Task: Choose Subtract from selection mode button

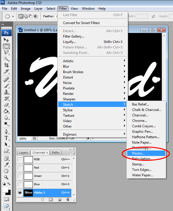Action: (31, 16)
